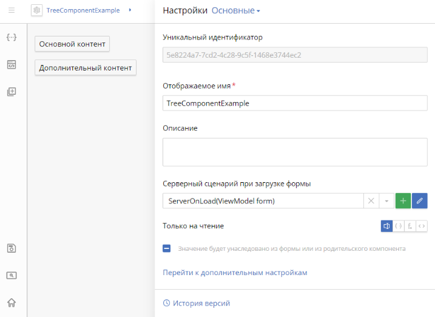Clear the ServerOnLoad script selection
The image size is (435, 317).
371,201
